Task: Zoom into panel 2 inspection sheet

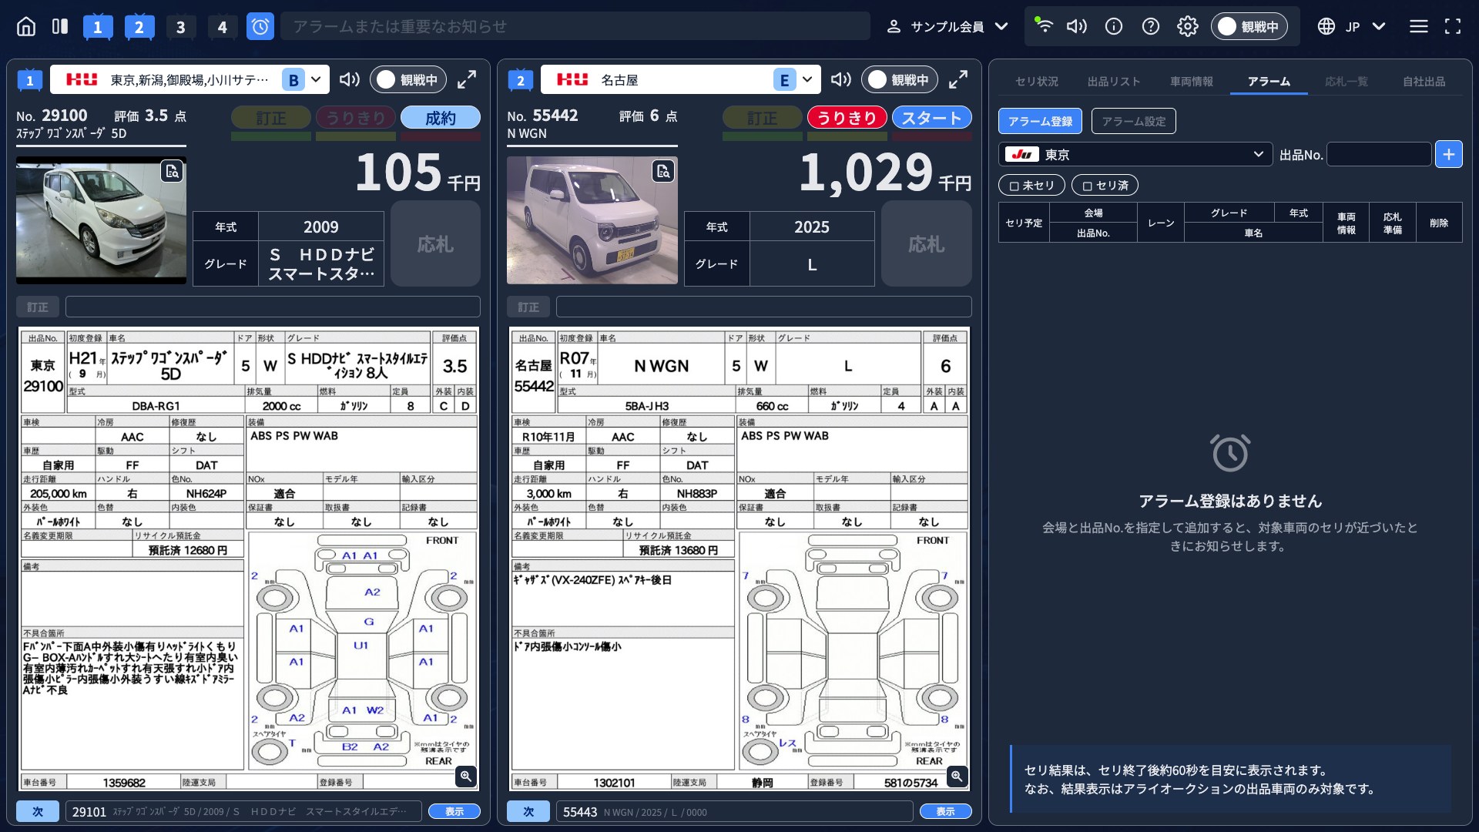Action: 957,776
